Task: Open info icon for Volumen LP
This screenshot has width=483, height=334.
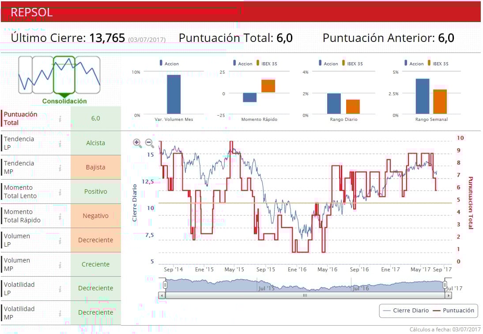Action: click(x=60, y=241)
